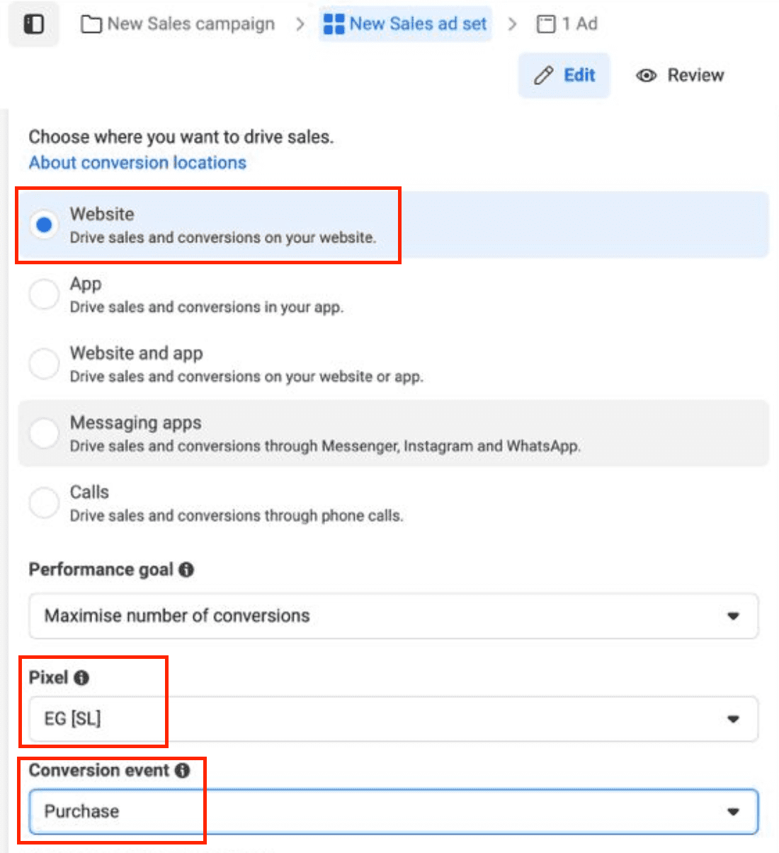Click the eye Review icon
The image size is (779, 853).
[646, 76]
